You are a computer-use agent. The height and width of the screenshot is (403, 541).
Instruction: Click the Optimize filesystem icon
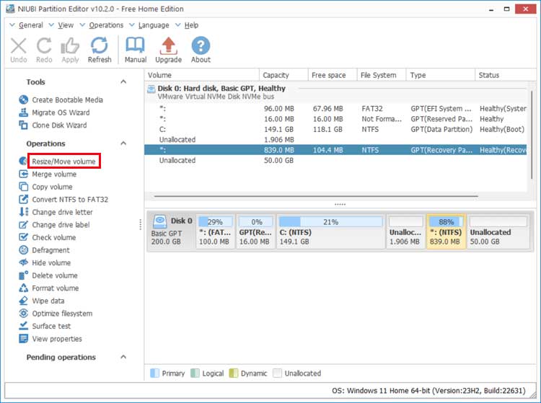tap(24, 314)
